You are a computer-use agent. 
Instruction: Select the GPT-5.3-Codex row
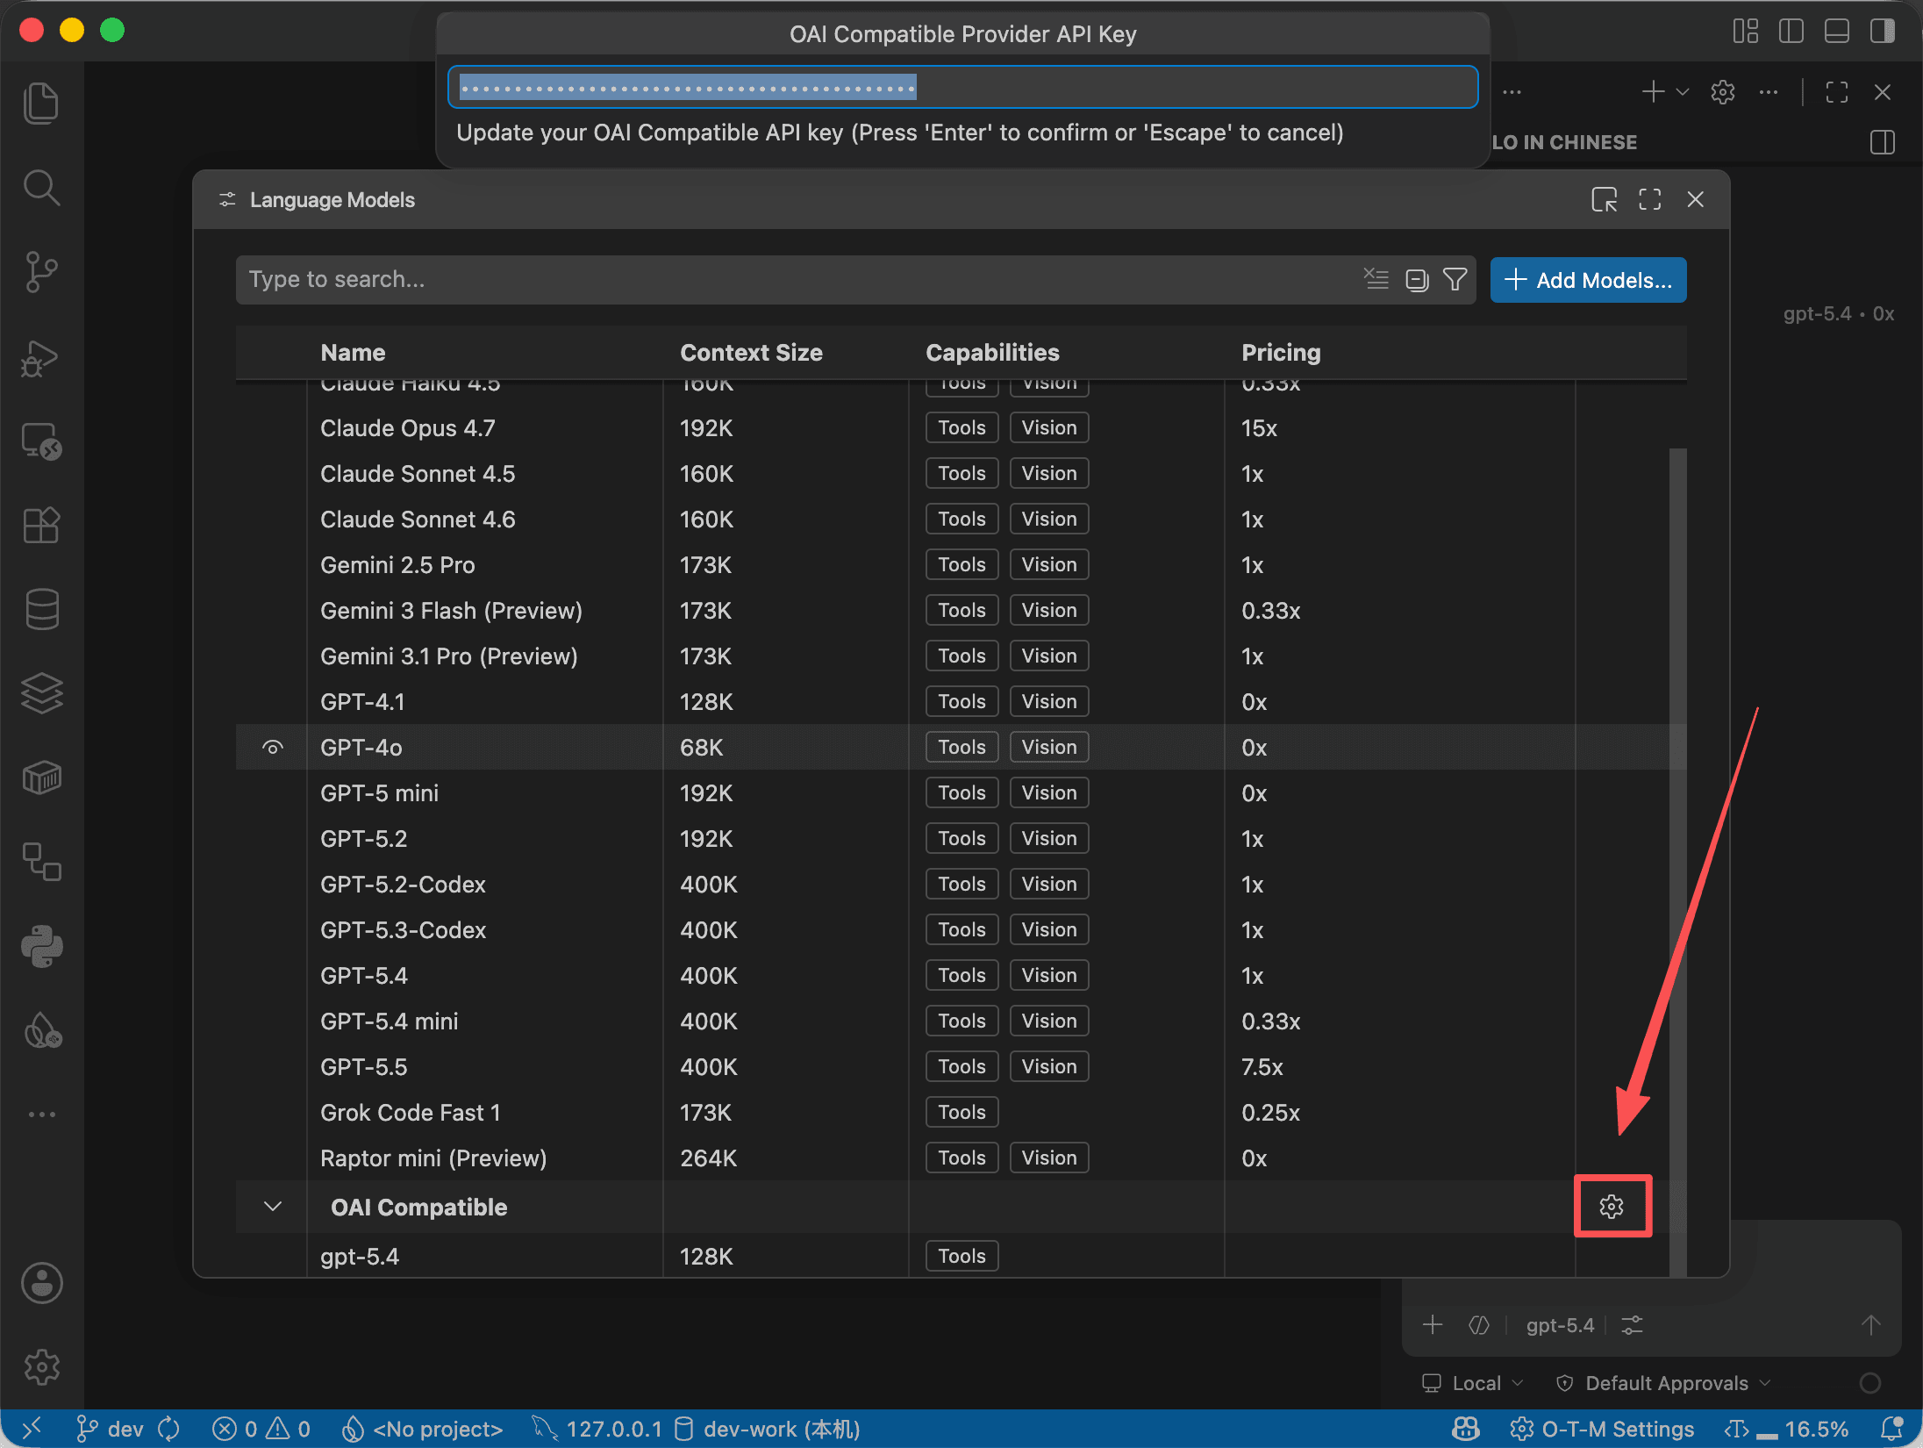(x=952, y=930)
